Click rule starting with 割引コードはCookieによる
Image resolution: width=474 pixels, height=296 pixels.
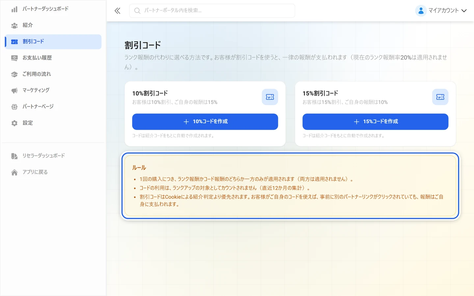pos(291,201)
